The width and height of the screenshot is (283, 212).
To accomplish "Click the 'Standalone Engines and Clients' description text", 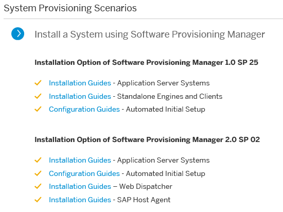I will tap(170, 96).
